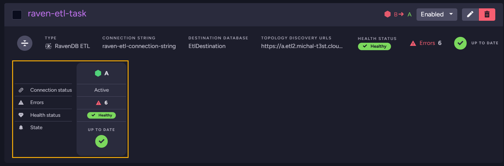Viewport: 504px width, 166px height.
Task: Click the Healthy badge in node A column
Action: [101, 115]
